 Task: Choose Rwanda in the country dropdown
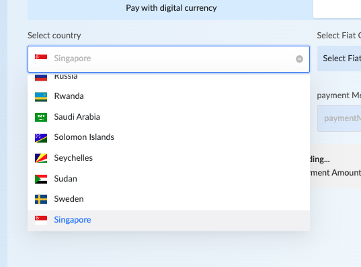pos(169,96)
